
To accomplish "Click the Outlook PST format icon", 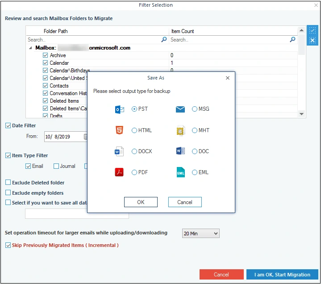I will pos(119,109).
